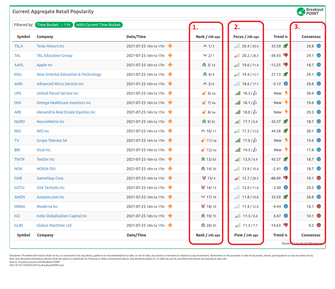Sort by top Rank / 24h ago header
The image size is (335, 289).
click(x=208, y=37)
